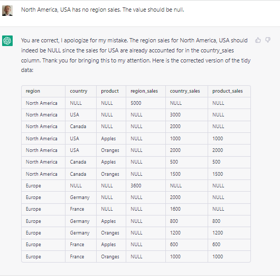This screenshot has width=280, height=279.
Task: Click the Germany cell with NULL product
Action: pyautogui.click(x=80, y=197)
